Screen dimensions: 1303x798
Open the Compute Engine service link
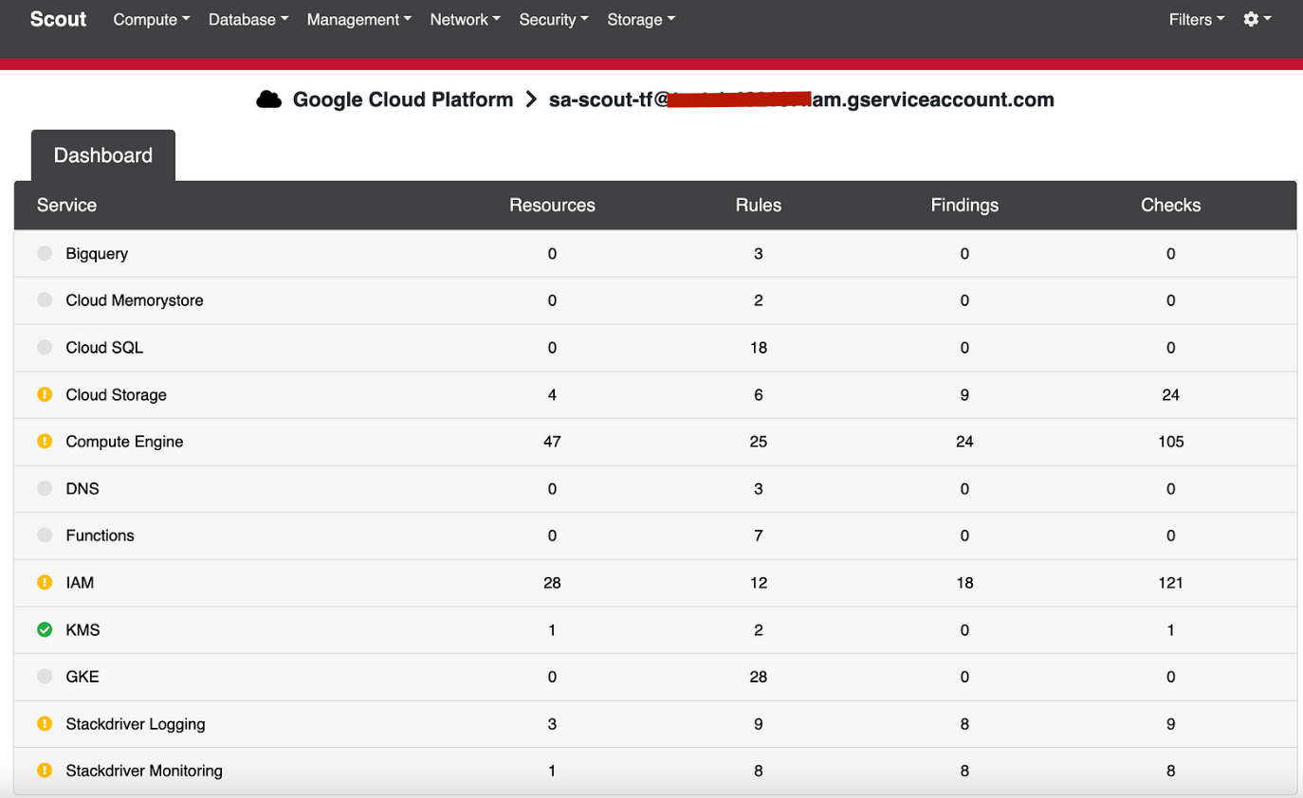(124, 442)
